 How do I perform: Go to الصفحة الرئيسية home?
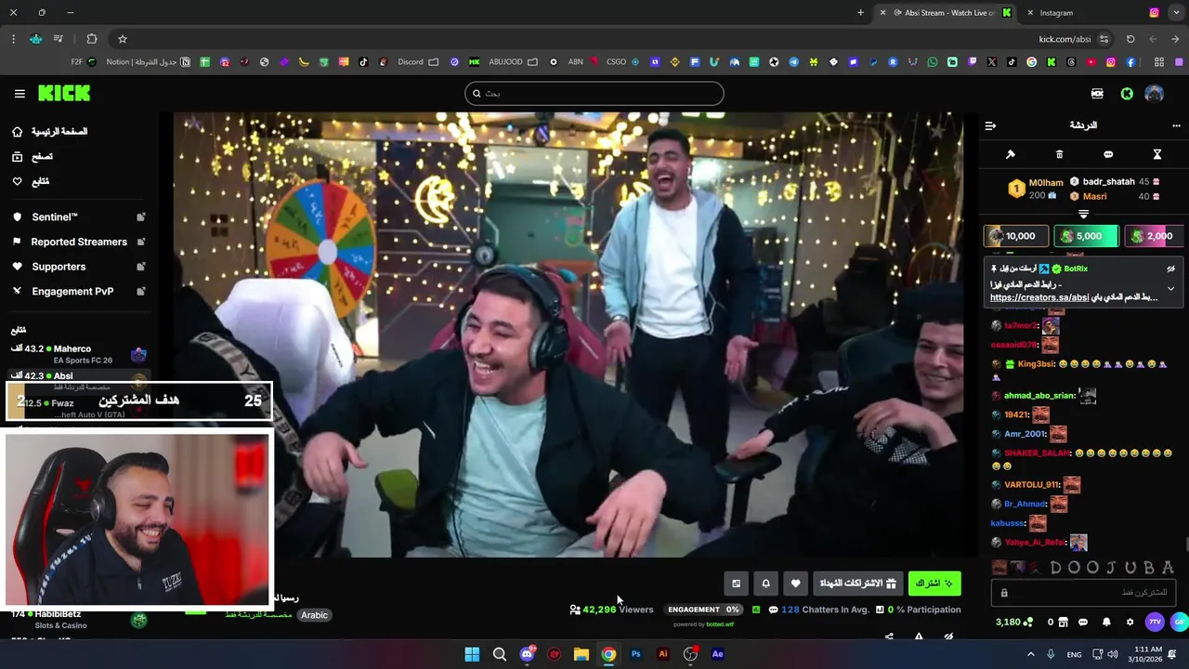tap(49, 132)
